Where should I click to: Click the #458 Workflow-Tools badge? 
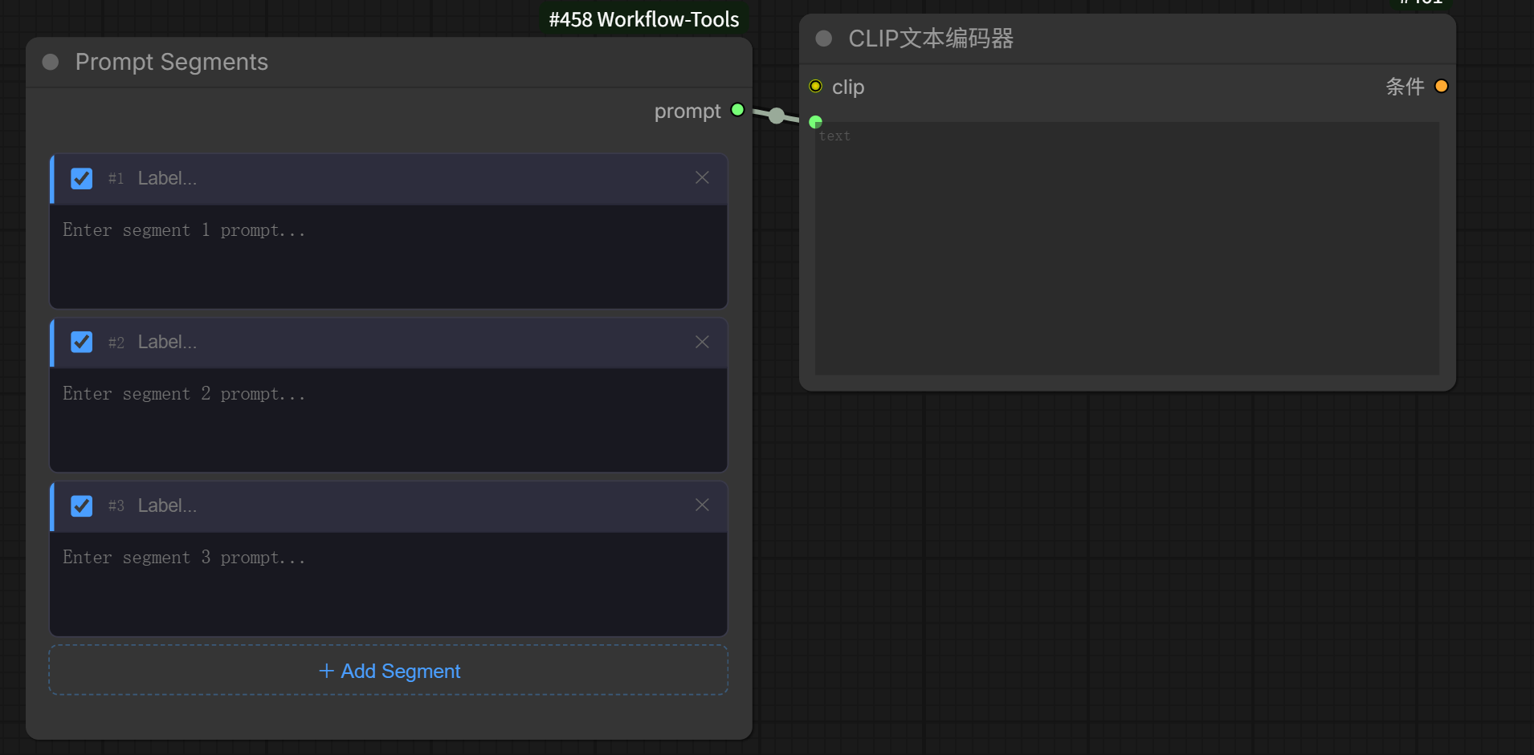(x=644, y=19)
